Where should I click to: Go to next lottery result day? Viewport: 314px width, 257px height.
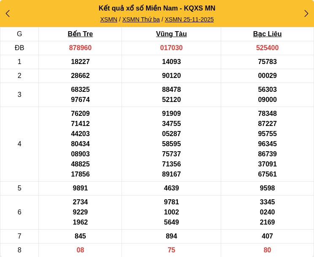point(306,13)
